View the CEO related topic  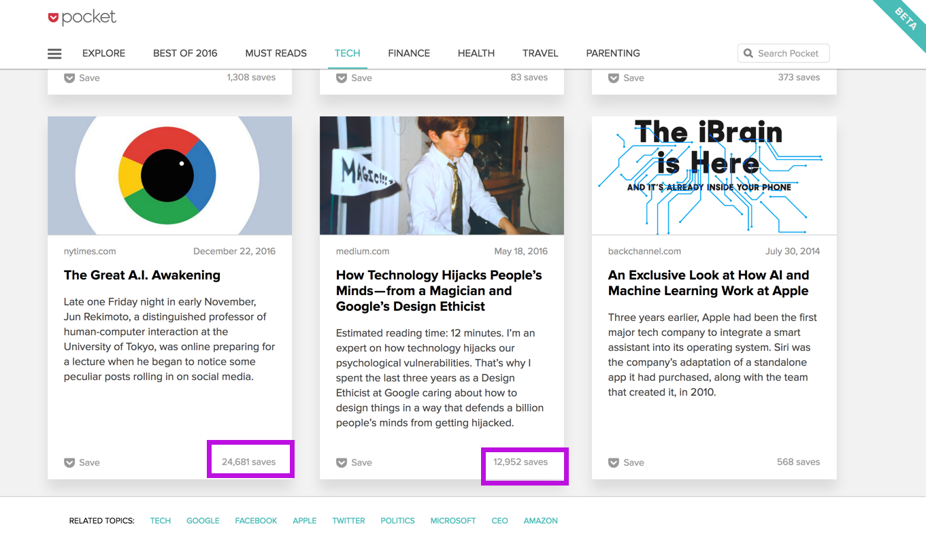pyautogui.click(x=499, y=521)
